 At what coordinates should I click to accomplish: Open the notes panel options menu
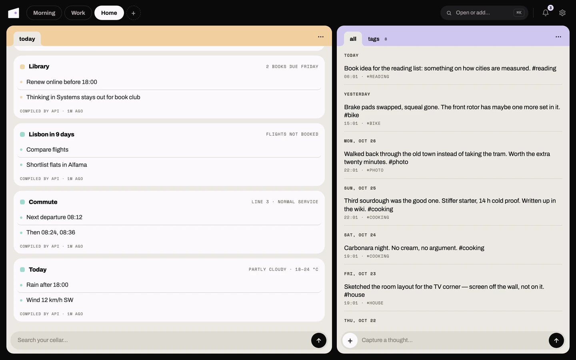558,37
